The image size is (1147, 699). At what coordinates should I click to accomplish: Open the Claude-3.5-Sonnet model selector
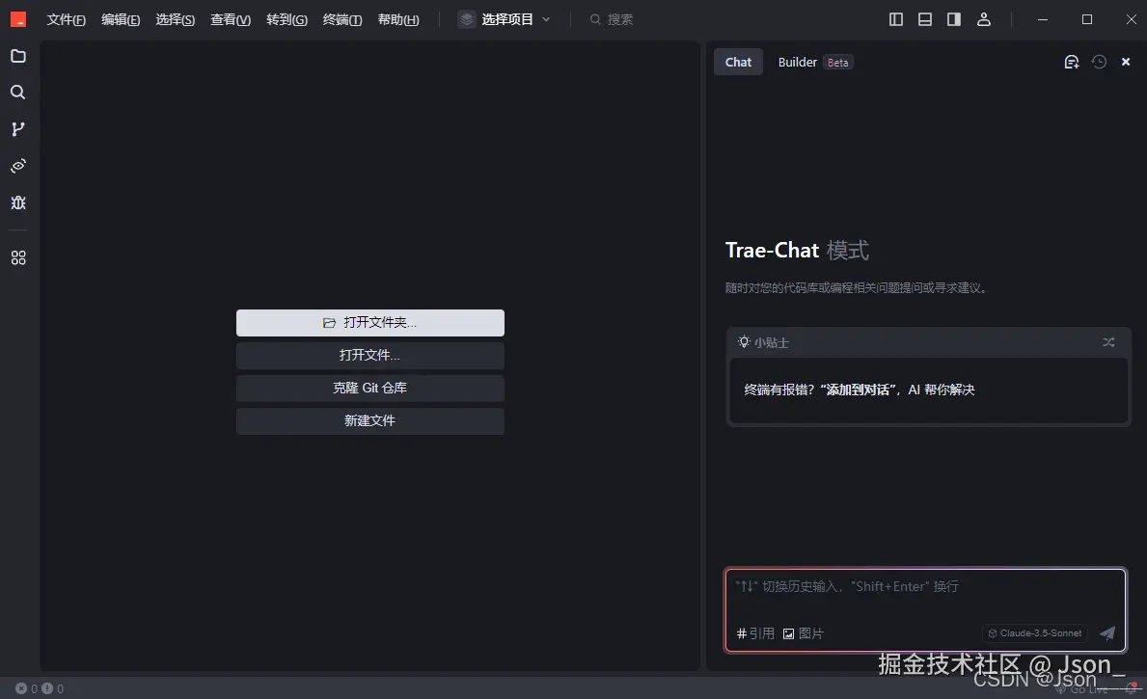pos(1035,633)
